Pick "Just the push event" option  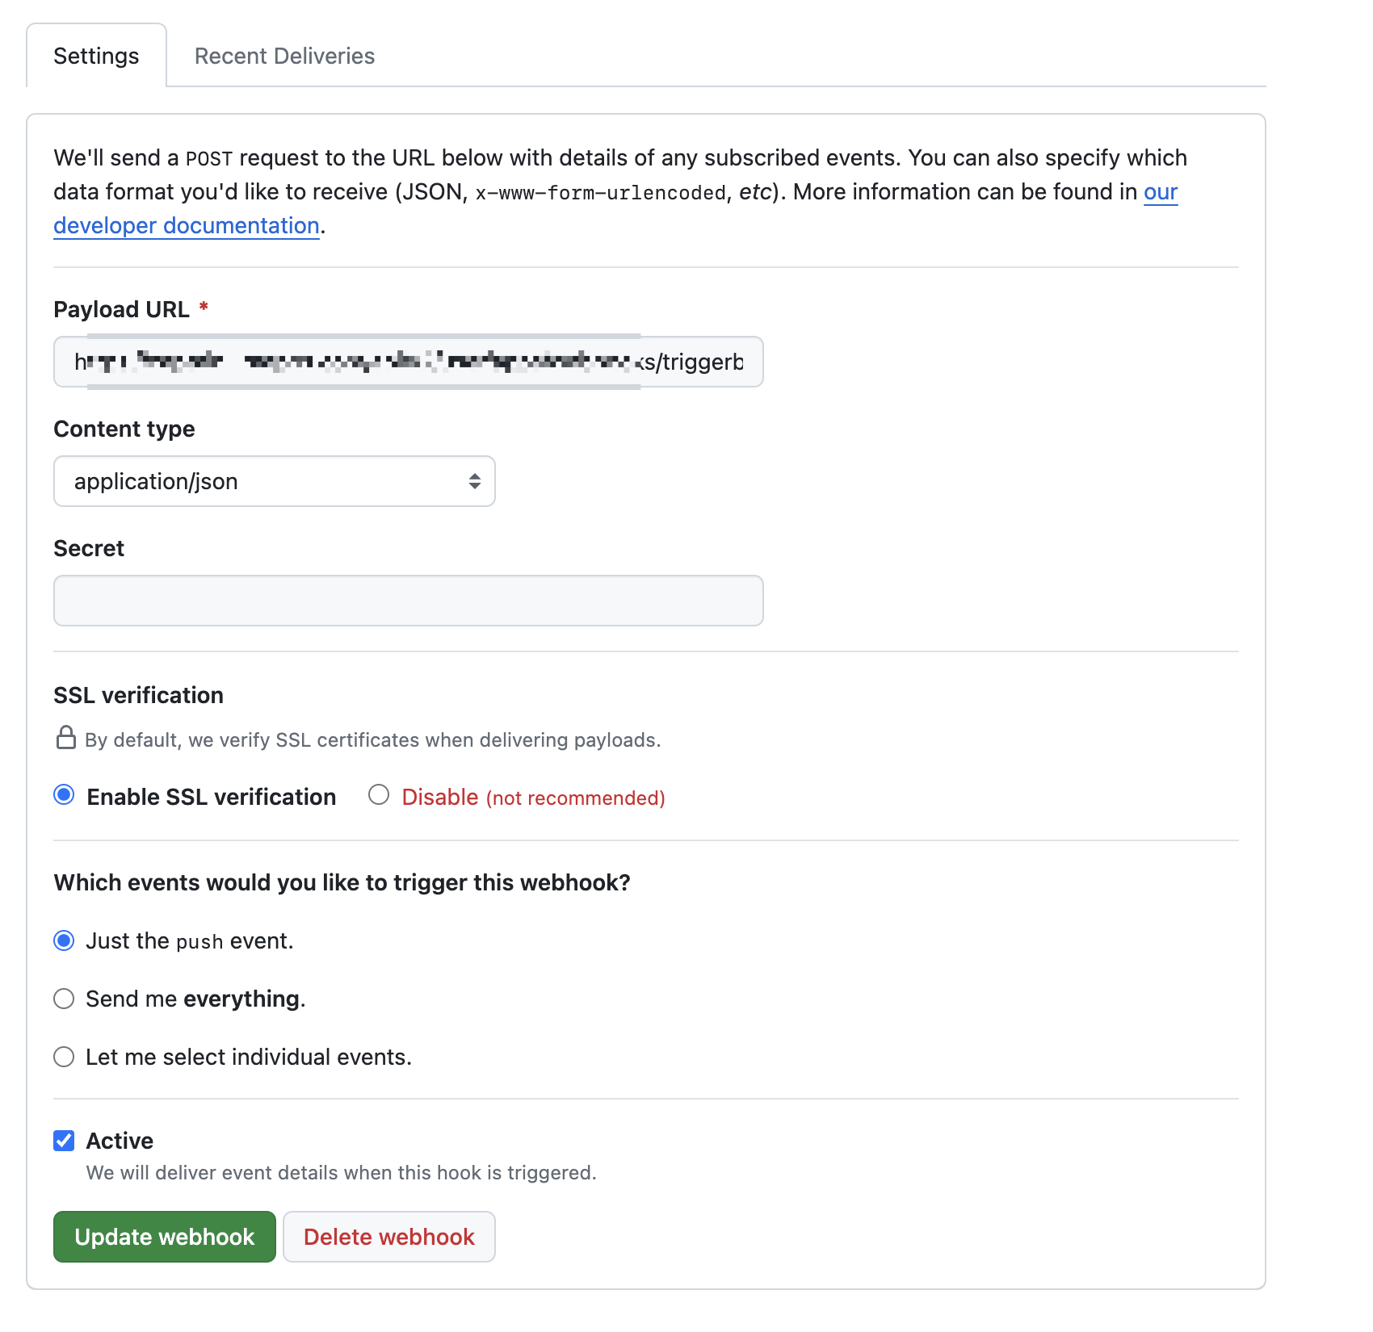(64, 940)
